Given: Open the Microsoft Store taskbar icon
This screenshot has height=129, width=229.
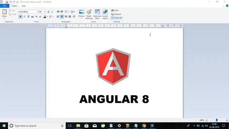Looking at the screenshot, I should (x=87, y=126).
